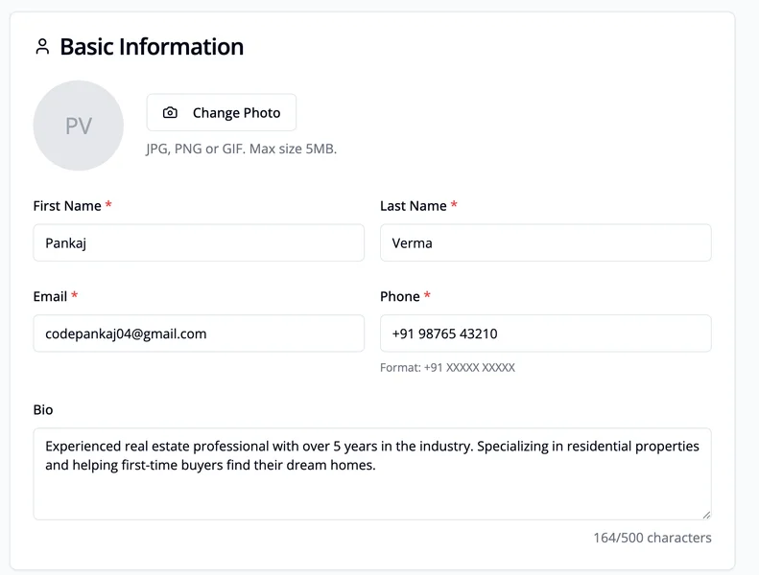
Task: Grab the Bio textarea resize handle
Action: pyautogui.click(x=705, y=514)
